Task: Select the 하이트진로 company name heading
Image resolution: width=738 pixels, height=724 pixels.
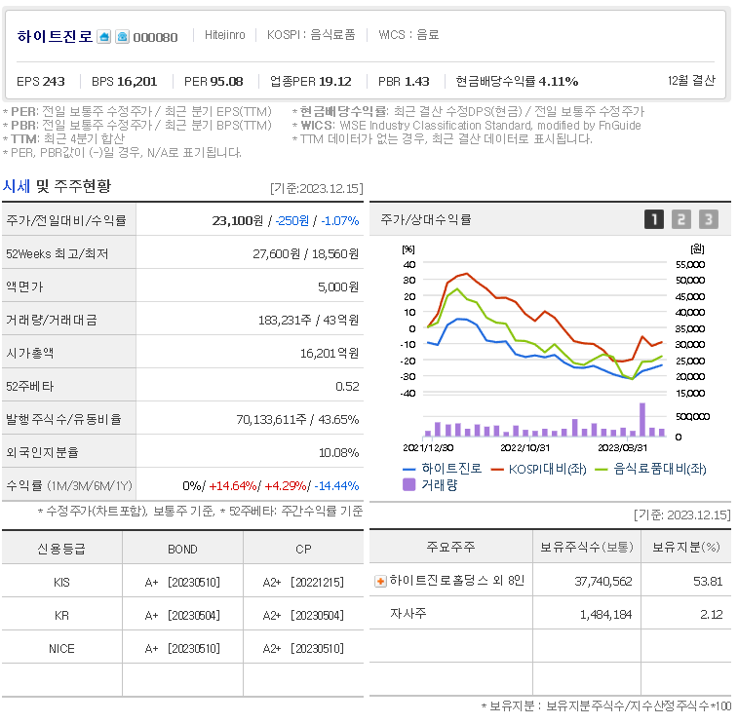Action: point(55,36)
